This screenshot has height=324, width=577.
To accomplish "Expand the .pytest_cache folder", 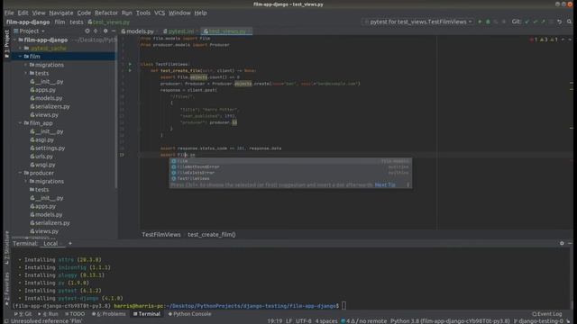I will 20,48.
